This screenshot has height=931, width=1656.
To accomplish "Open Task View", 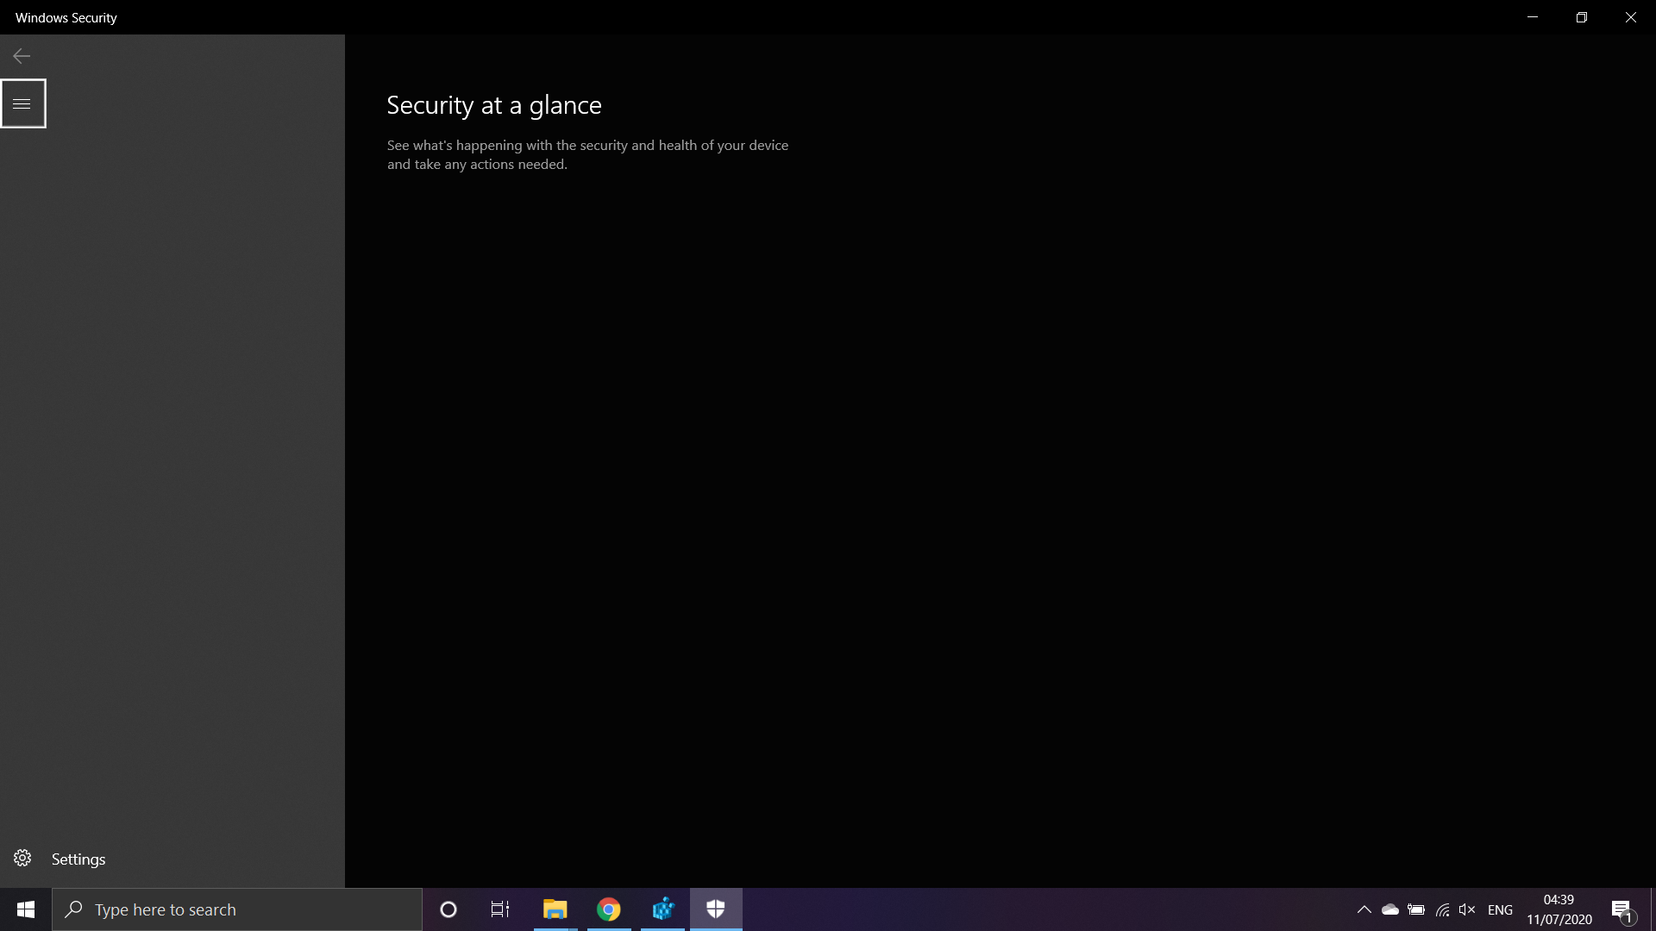I will [x=499, y=909].
